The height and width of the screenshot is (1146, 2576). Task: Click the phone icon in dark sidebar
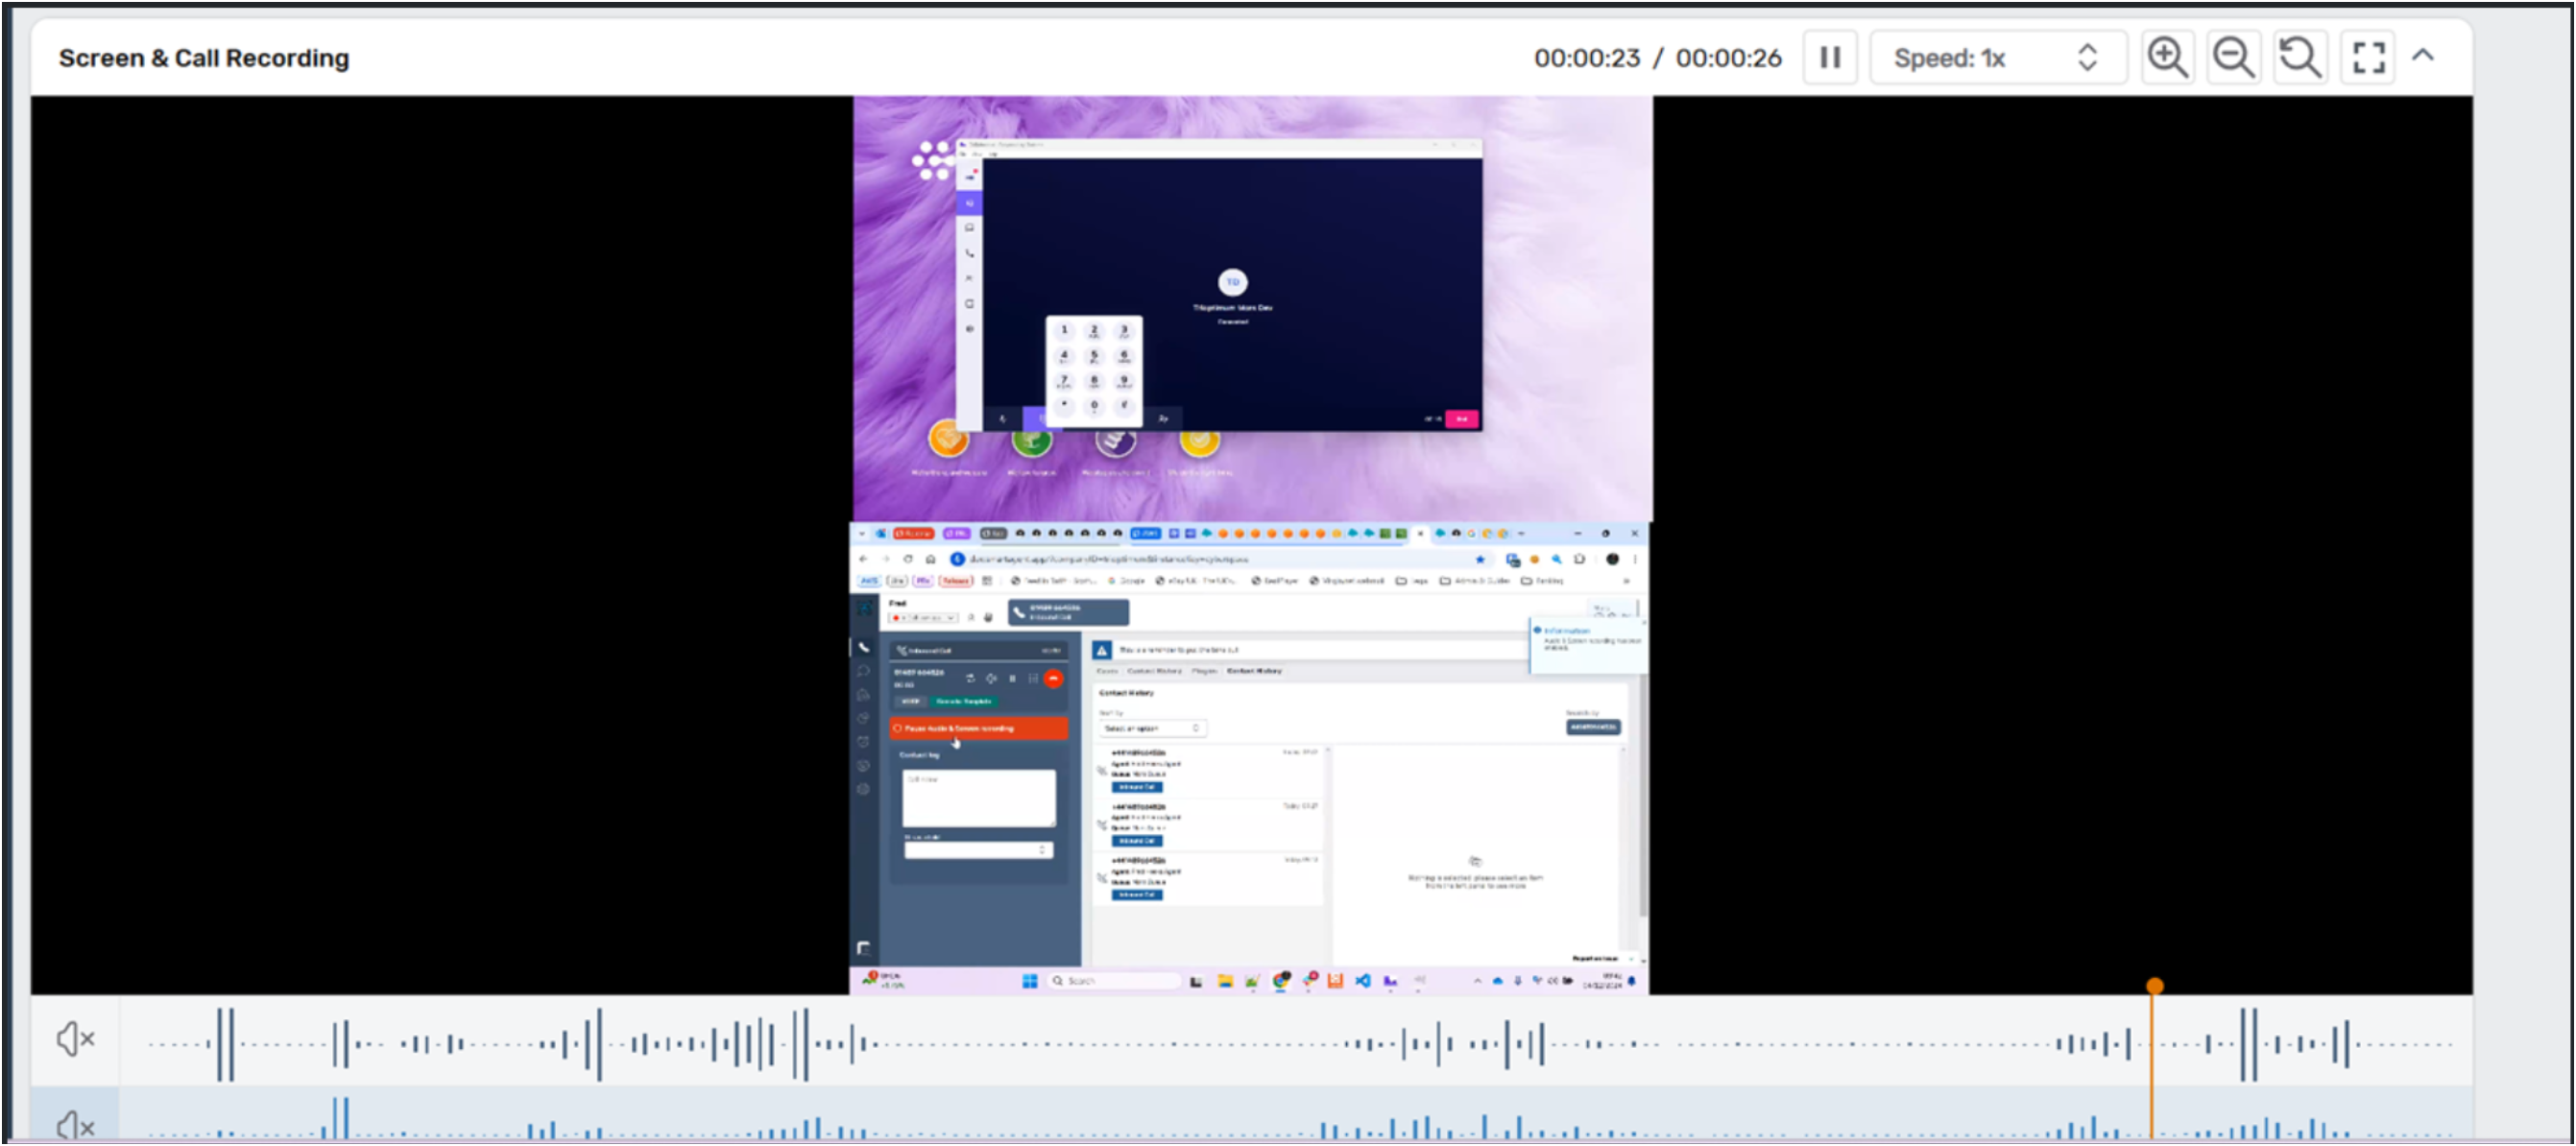click(x=864, y=647)
